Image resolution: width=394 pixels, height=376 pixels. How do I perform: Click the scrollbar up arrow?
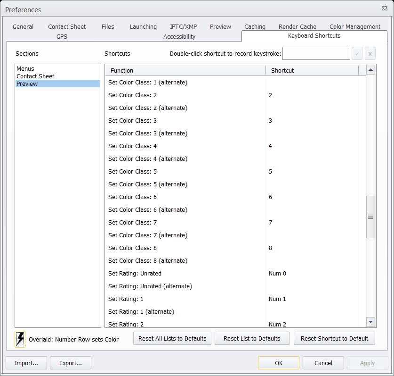(x=371, y=69)
